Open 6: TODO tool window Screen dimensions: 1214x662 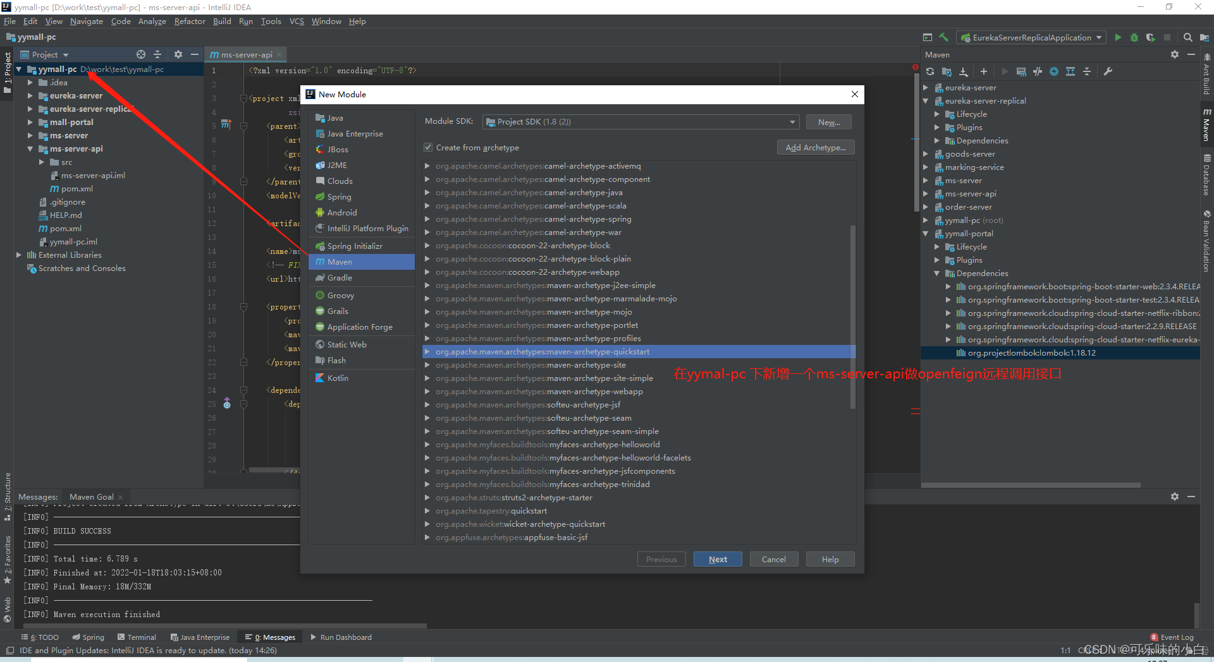pyautogui.click(x=40, y=637)
